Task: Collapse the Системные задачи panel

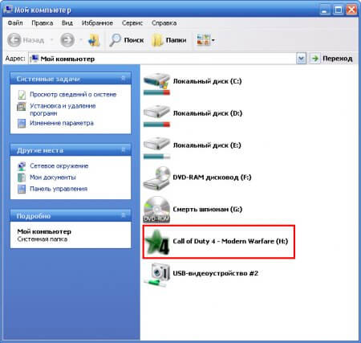Action: [x=124, y=78]
